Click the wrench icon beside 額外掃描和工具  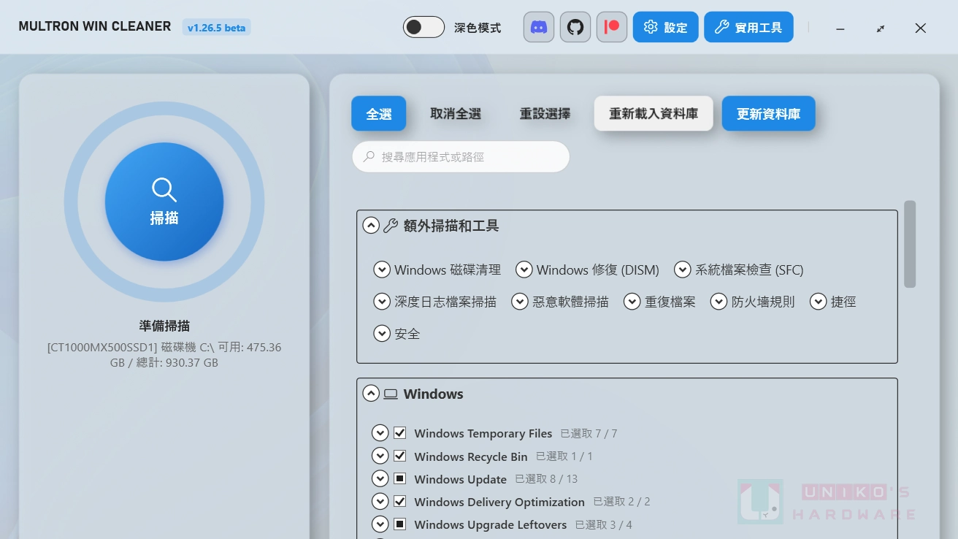point(391,226)
